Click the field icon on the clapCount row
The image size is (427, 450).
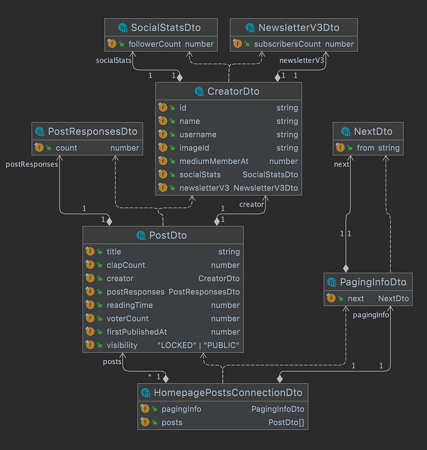pyautogui.click(x=90, y=265)
